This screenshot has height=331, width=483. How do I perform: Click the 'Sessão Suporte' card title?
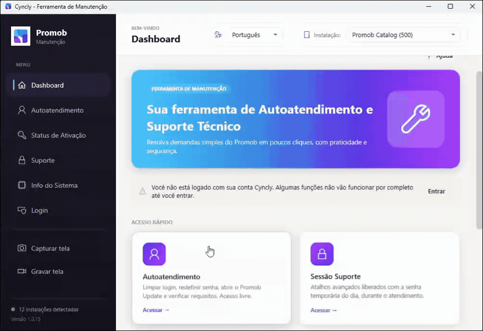(x=335, y=277)
